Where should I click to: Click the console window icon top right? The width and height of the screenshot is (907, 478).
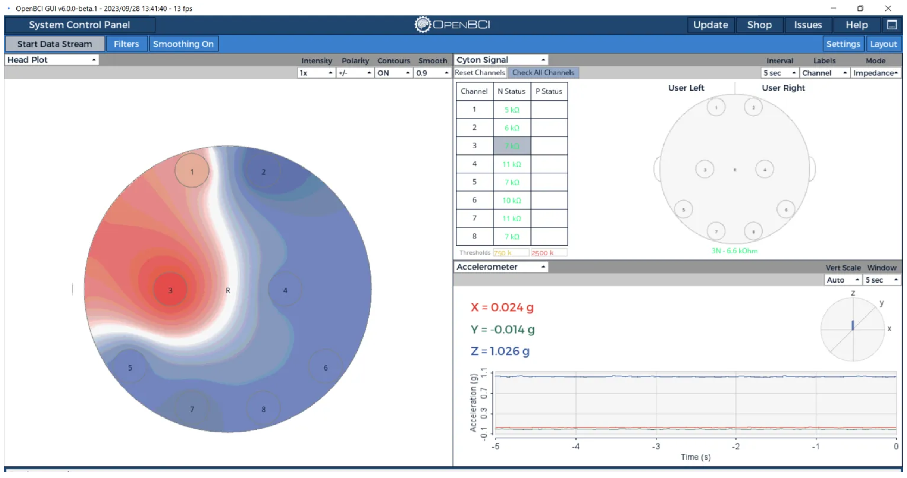pyautogui.click(x=891, y=25)
